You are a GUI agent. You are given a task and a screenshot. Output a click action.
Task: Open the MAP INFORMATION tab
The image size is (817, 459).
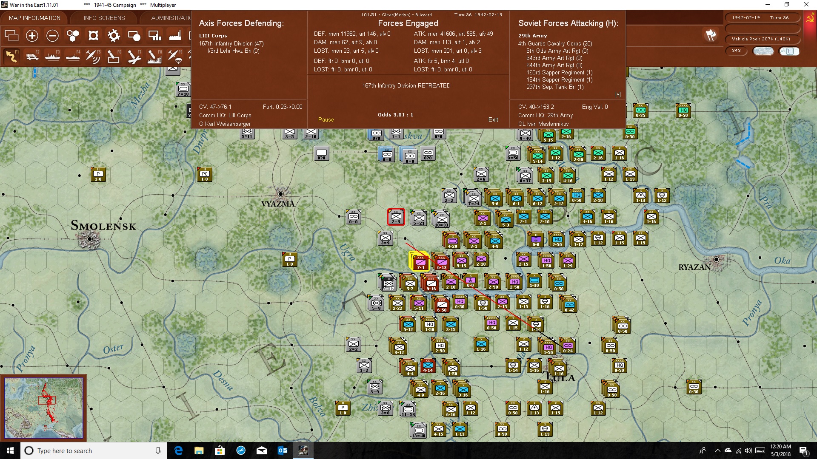click(x=34, y=18)
